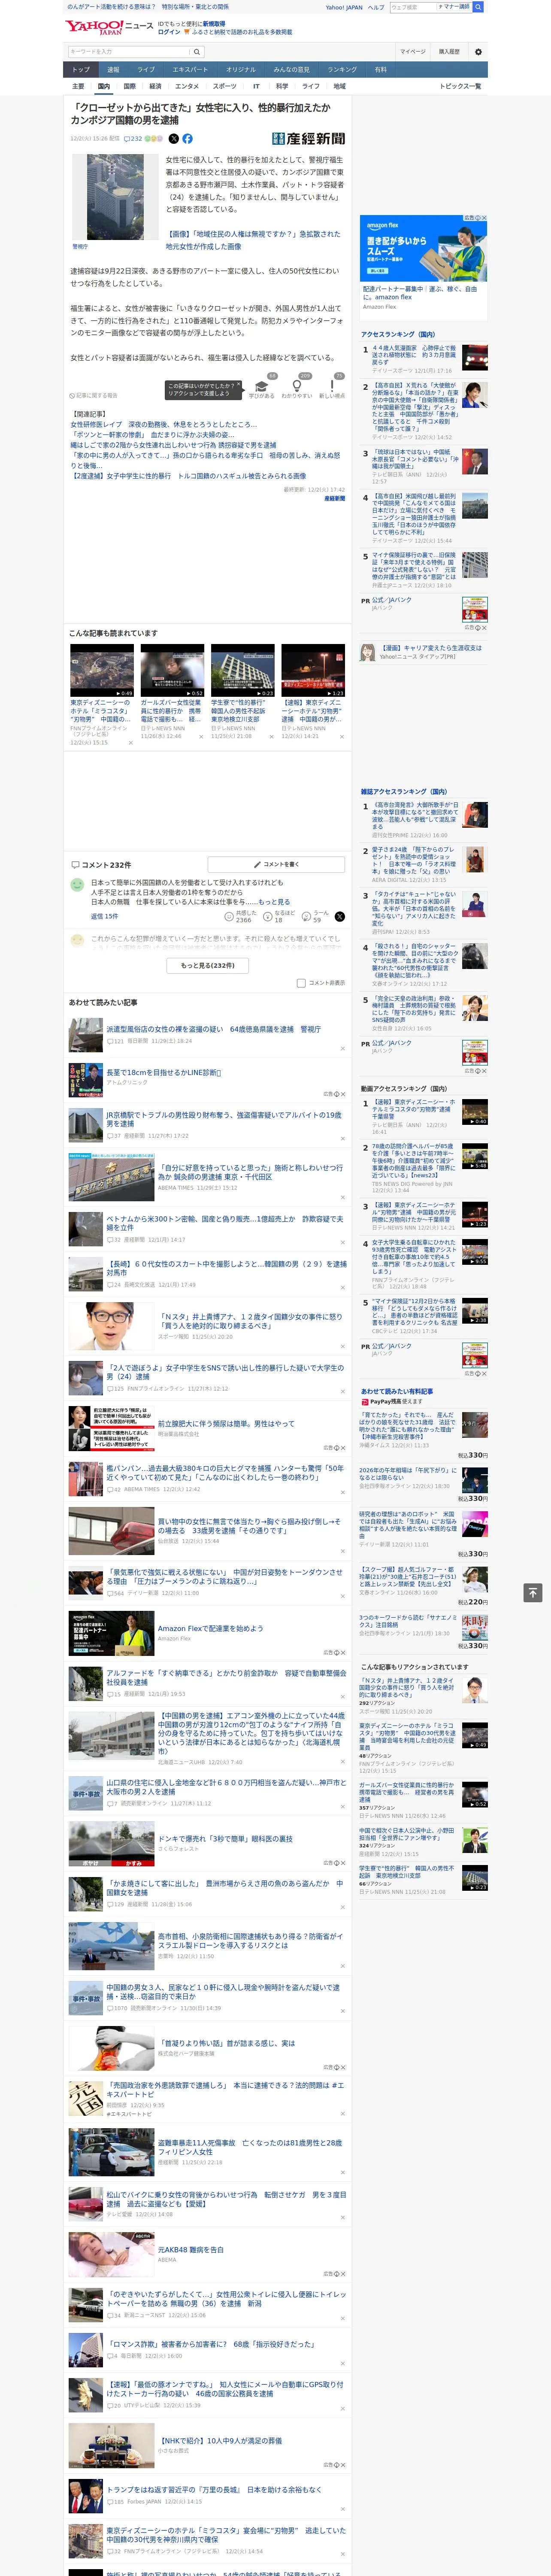Focus the ウェブ検索 input at top
Viewport: 551px width, 2576px height.
click(x=412, y=7)
